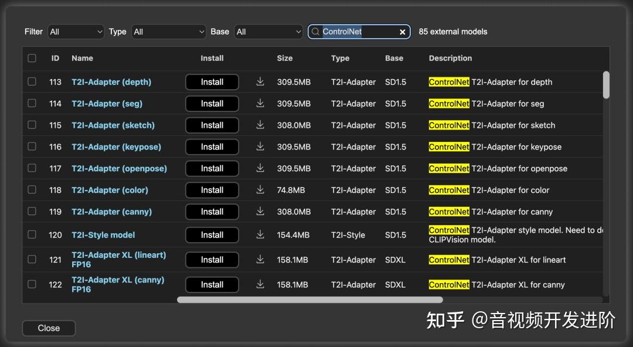Open the Filter dropdown
This screenshot has height=347, width=633.
(x=76, y=32)
